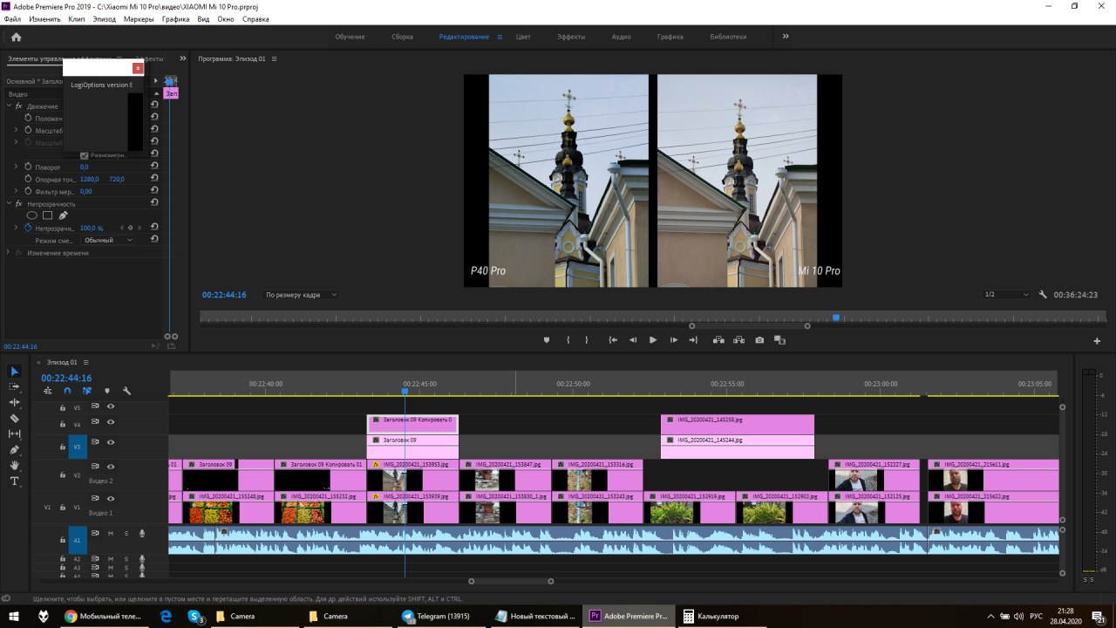Click Add Marker in Program monitor

click(x=547, y=340)
